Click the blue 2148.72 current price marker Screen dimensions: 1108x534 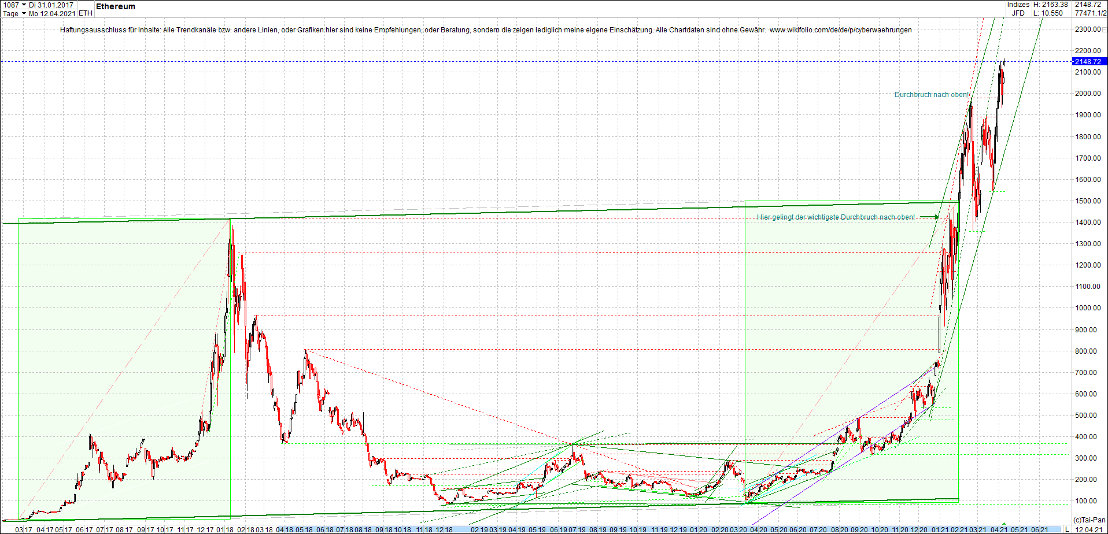[1089, 61]
